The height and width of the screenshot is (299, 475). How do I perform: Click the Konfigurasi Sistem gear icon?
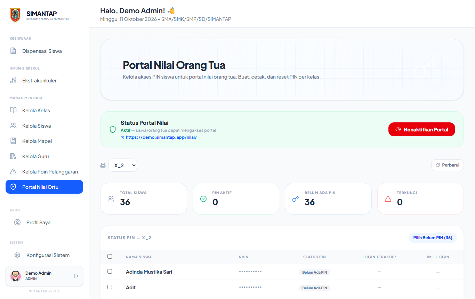[17, 255]
